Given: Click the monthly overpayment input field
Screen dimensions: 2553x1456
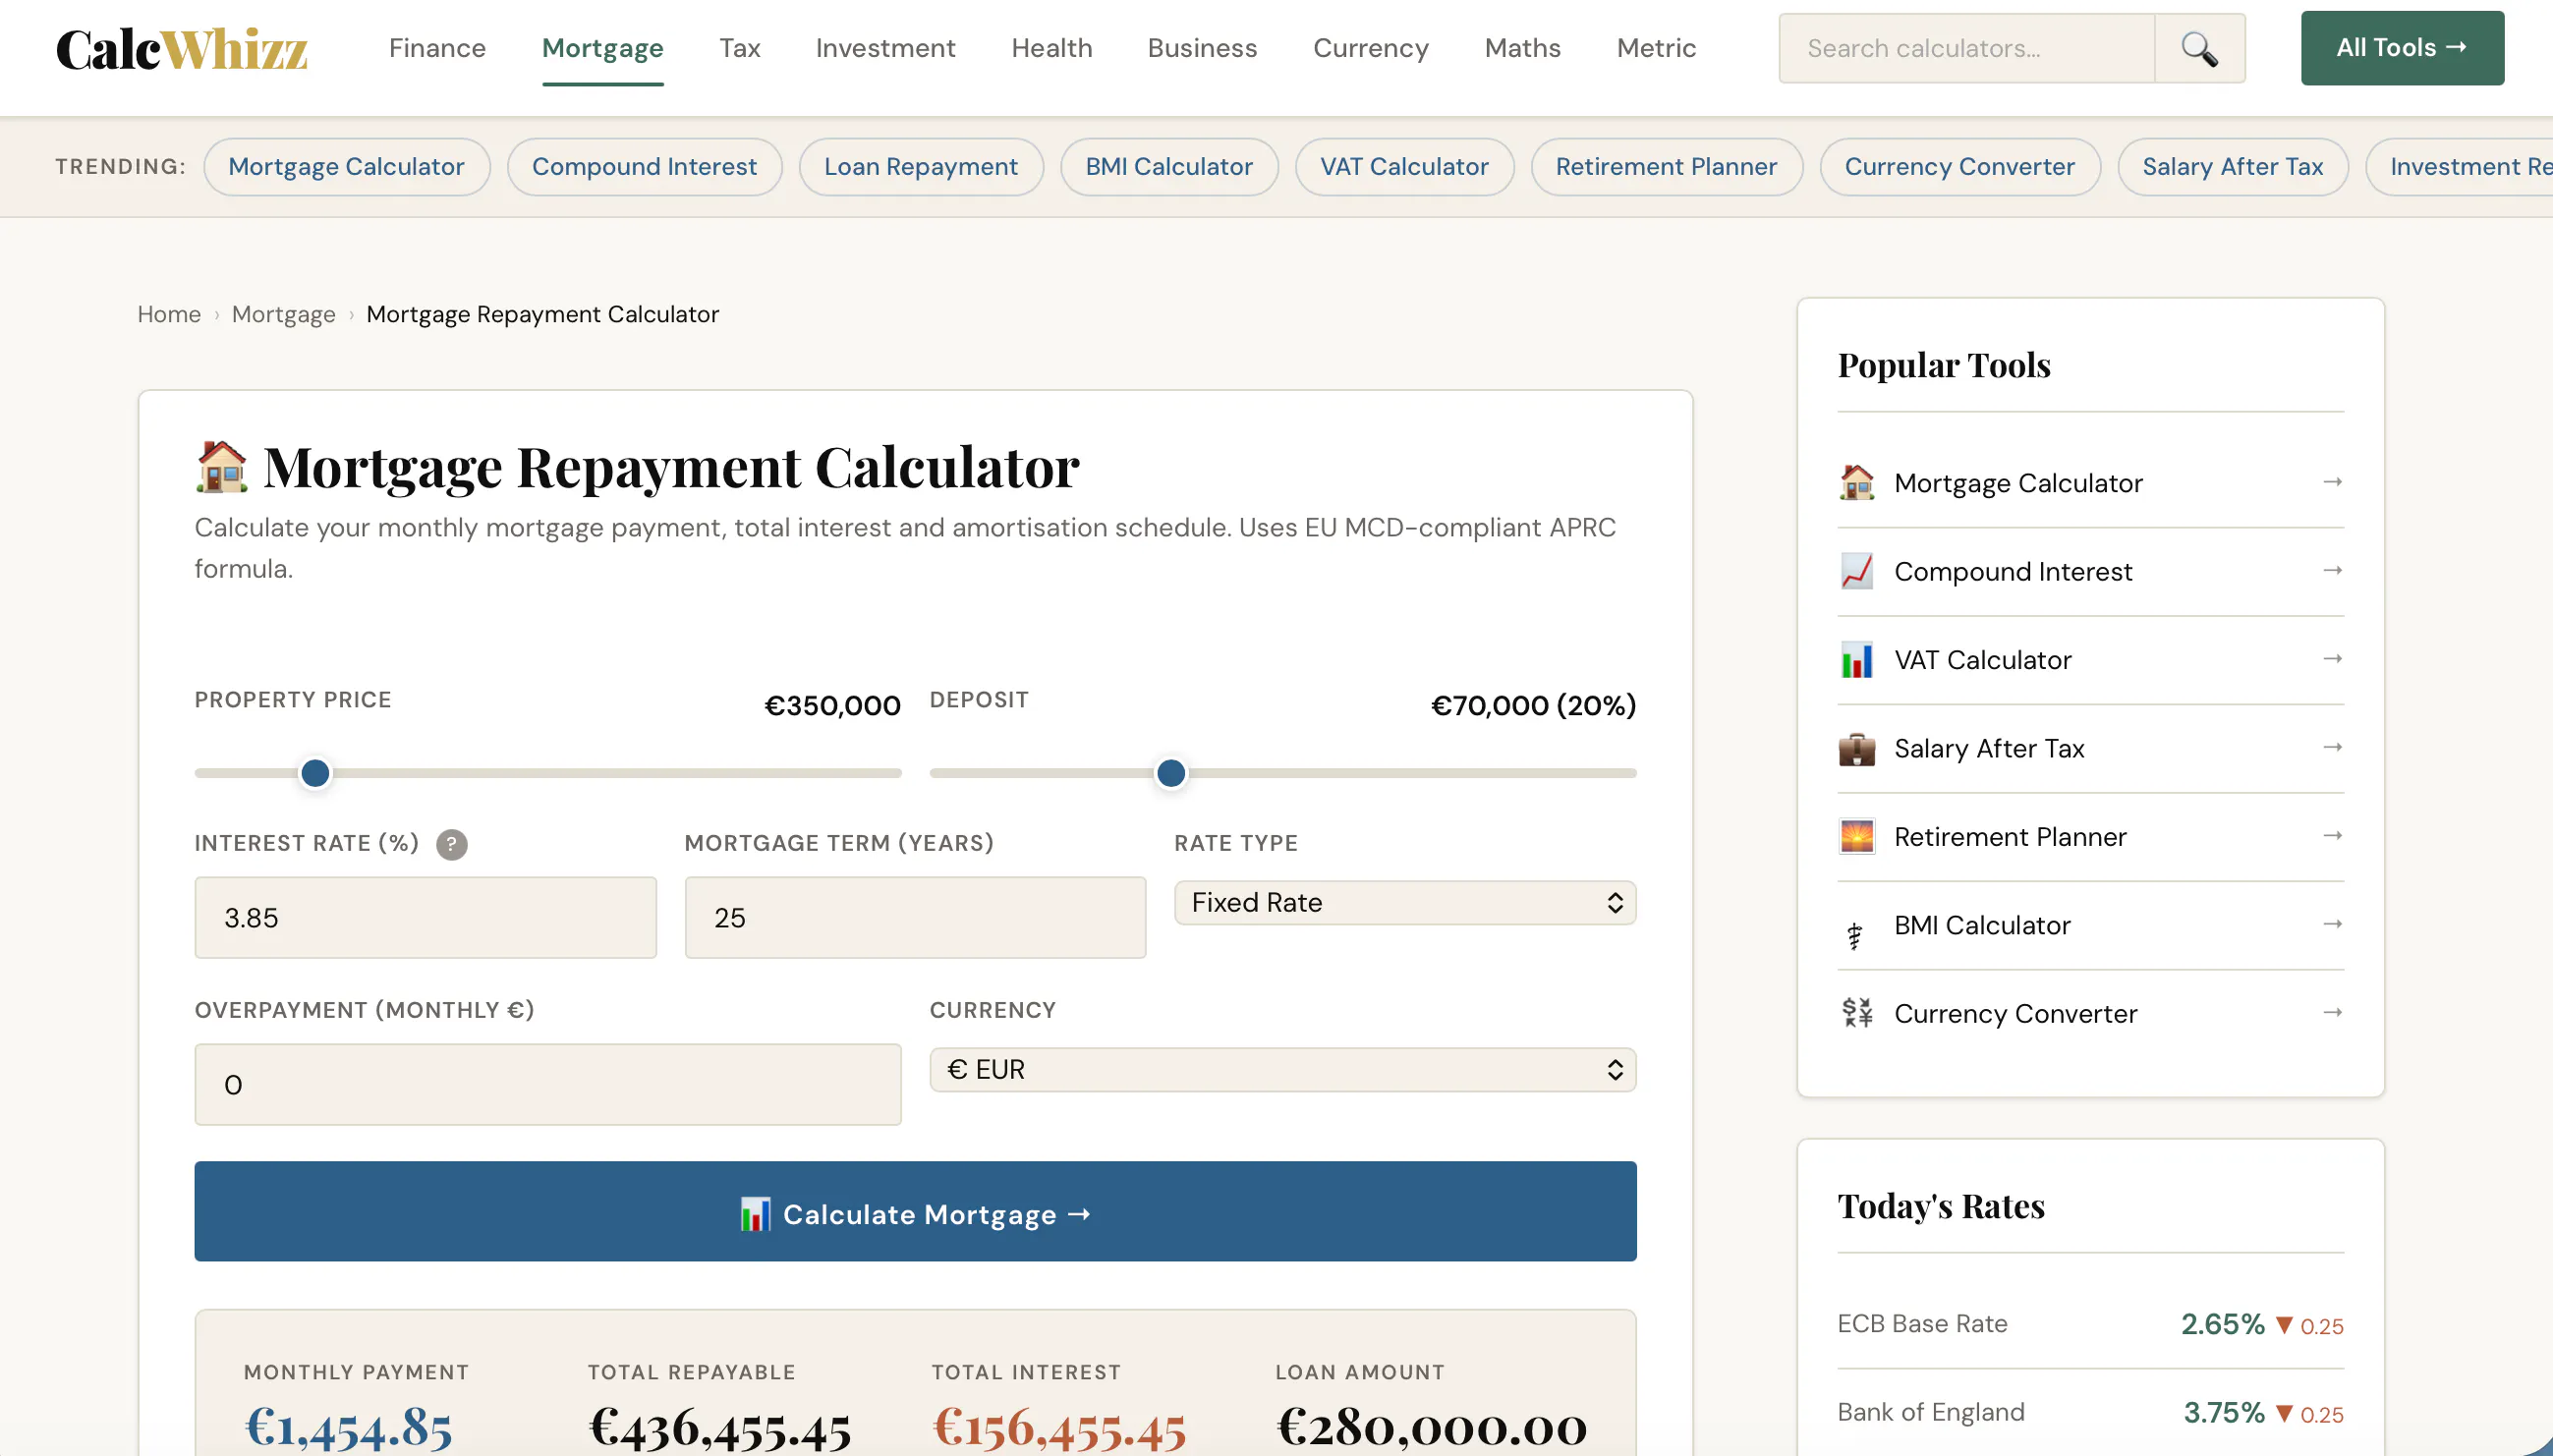Looking at the screenshot, I should [548, 1084].
